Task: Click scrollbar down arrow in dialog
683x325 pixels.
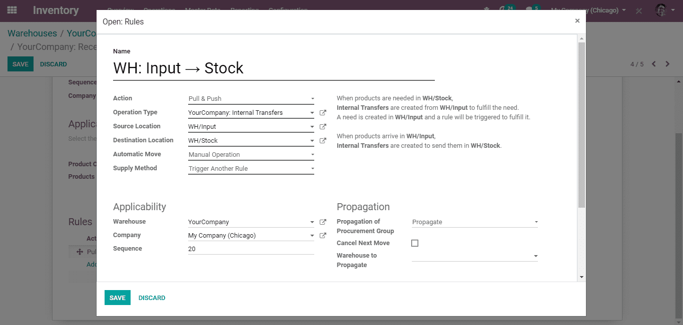Action: [581, 277]
